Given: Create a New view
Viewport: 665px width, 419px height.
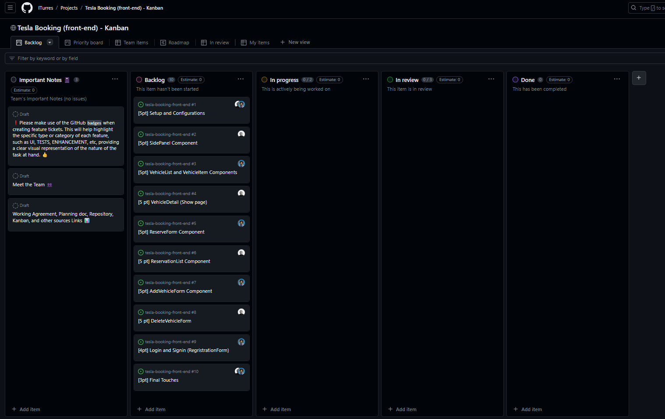Looking at the screenshot, I should click(x=295, y=42).
